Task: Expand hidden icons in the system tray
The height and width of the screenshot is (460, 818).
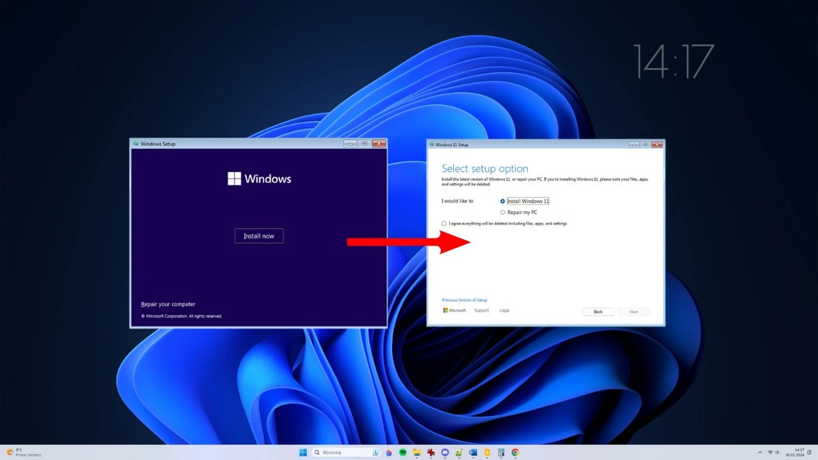Action: pos(760,452)
